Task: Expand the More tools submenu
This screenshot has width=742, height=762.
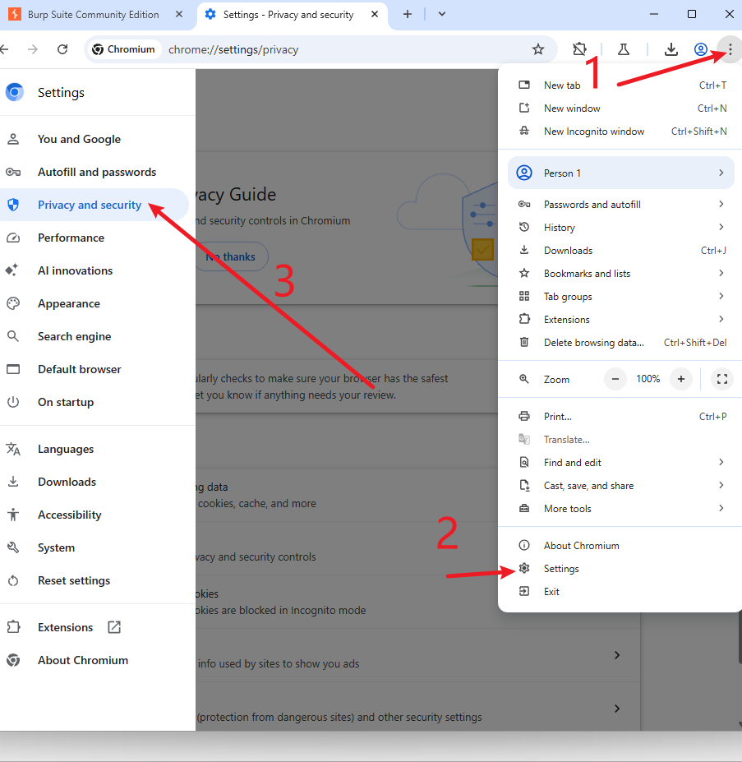Action: click(x=620, y=509)
